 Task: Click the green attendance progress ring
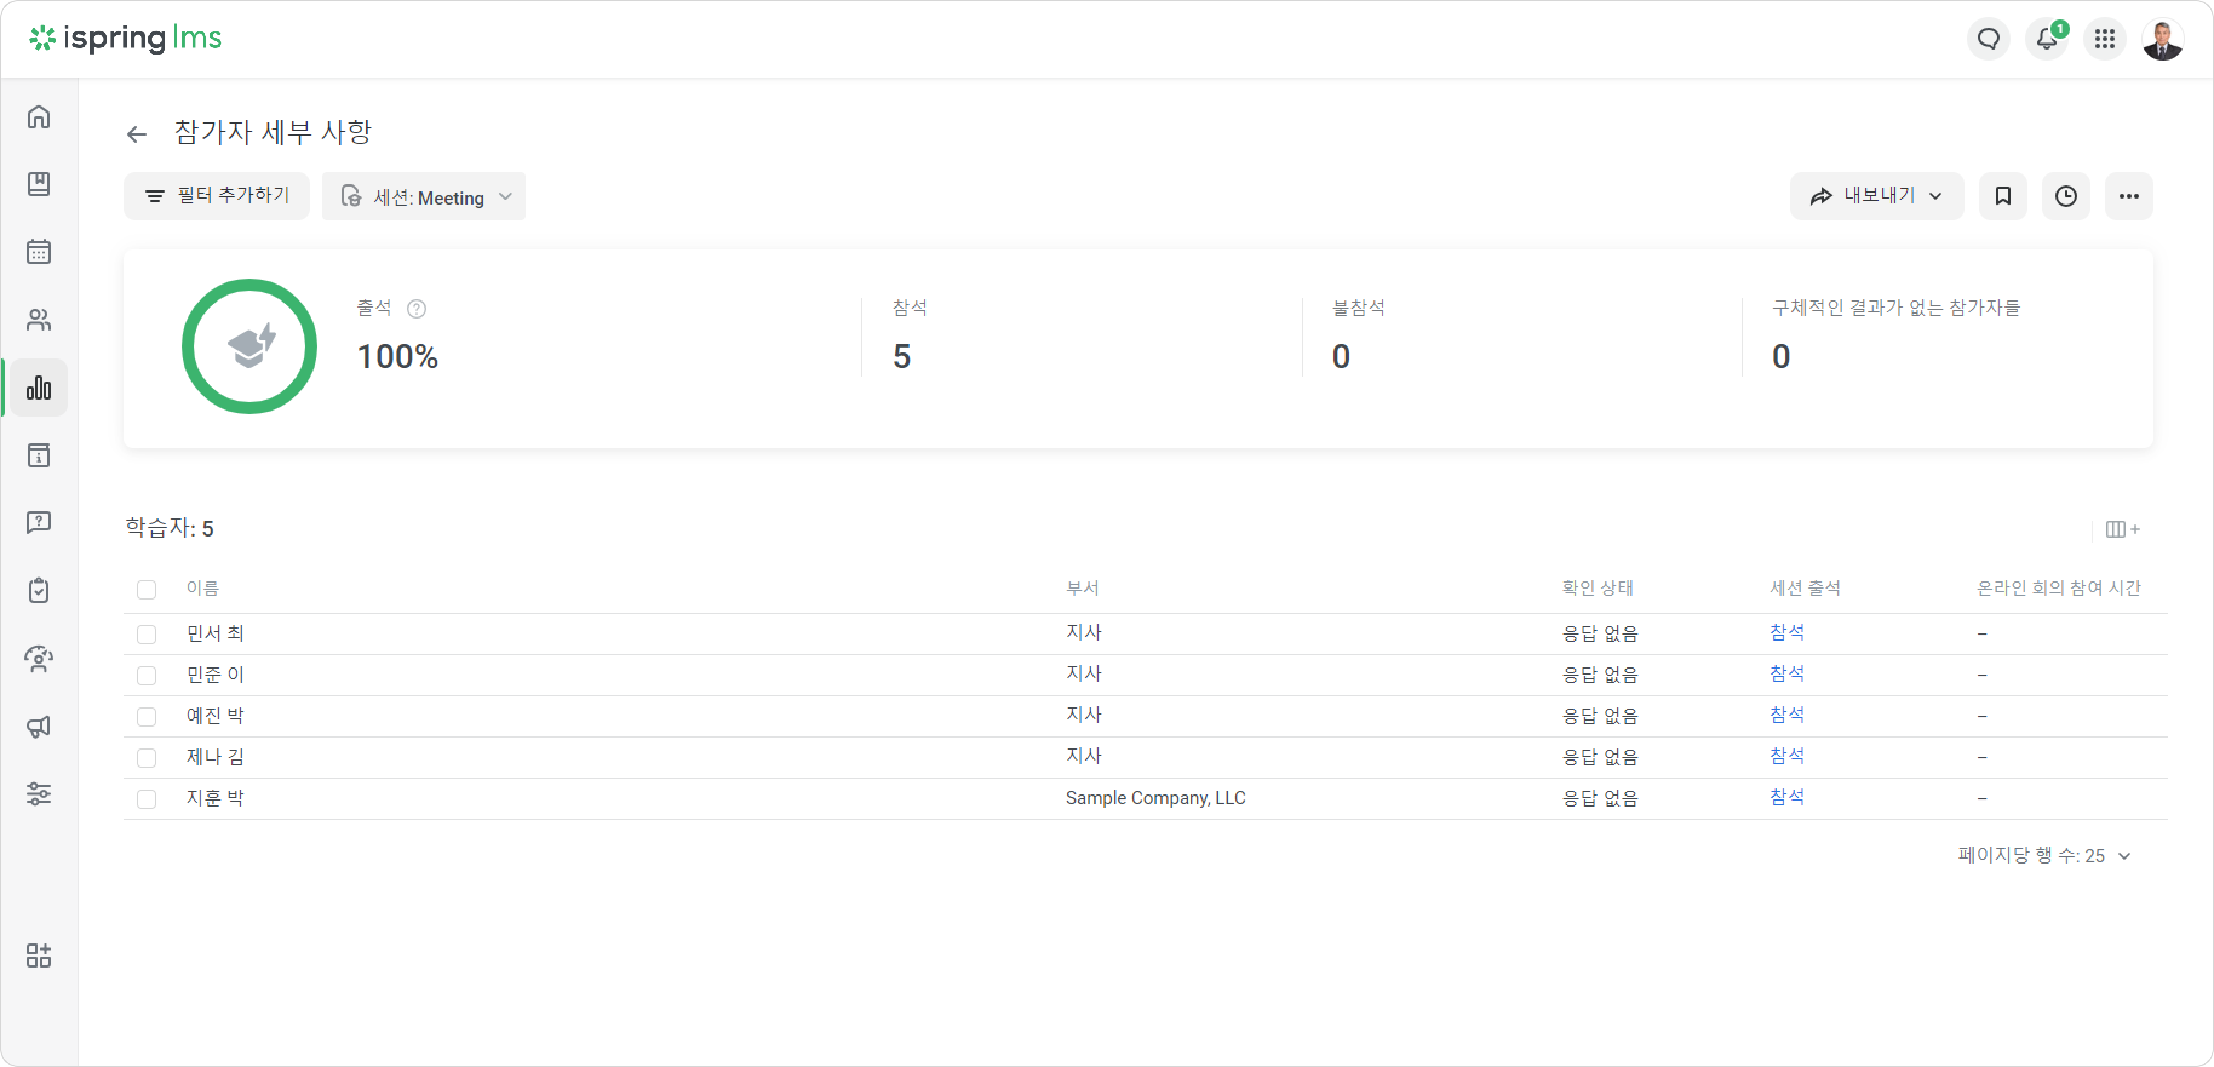(249, 346)
